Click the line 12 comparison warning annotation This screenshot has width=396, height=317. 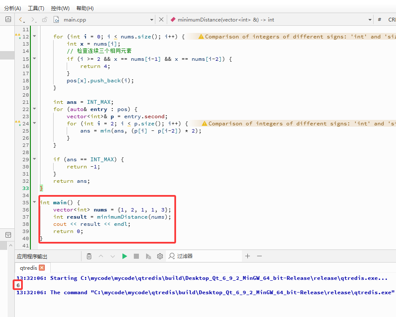click(297, 37)
